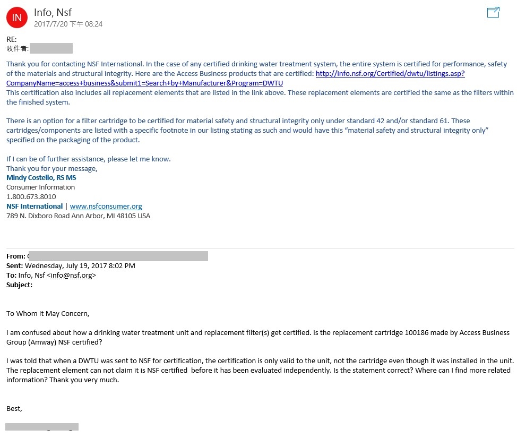Click the CompanyName=access+business link continuation

[x=144, y=83]
